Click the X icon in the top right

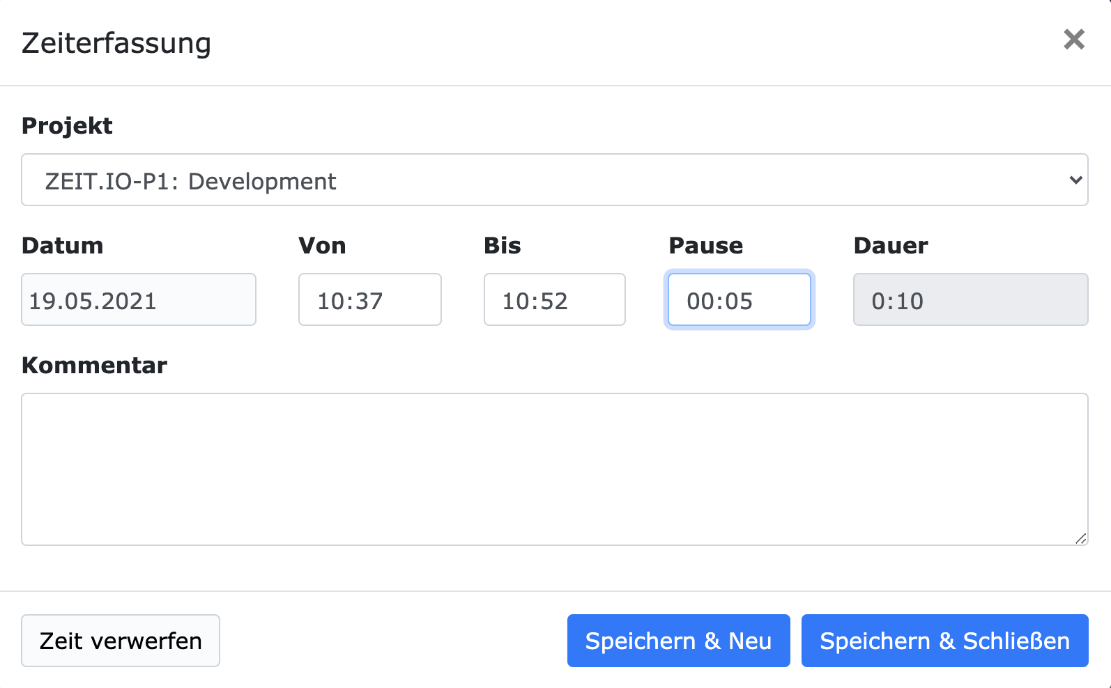(1074, 40)
